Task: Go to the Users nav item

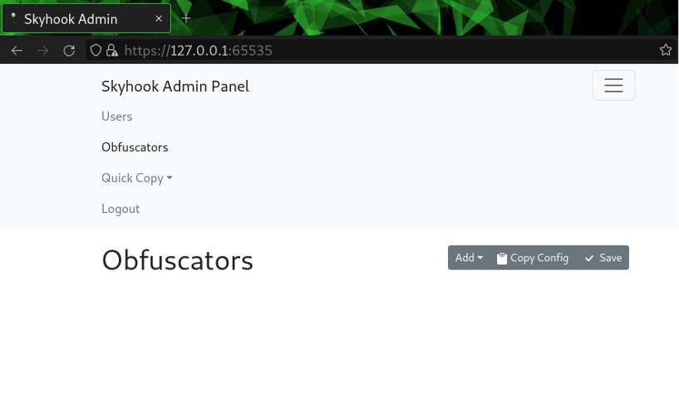Action: pos(117,116)
